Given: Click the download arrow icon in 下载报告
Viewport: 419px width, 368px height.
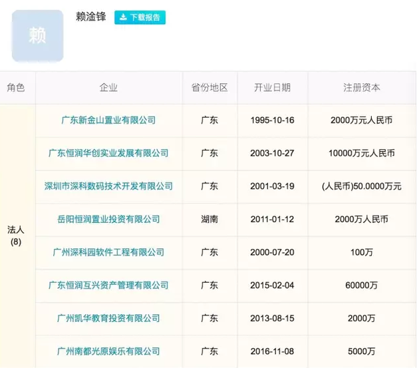Looking at the screenshot, I should [x=123, y=18].
